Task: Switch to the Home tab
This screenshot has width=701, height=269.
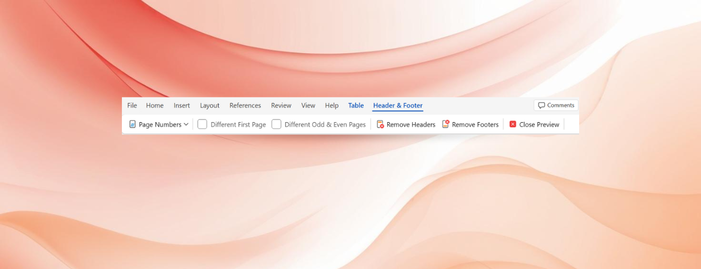Action: coord(155,105)
